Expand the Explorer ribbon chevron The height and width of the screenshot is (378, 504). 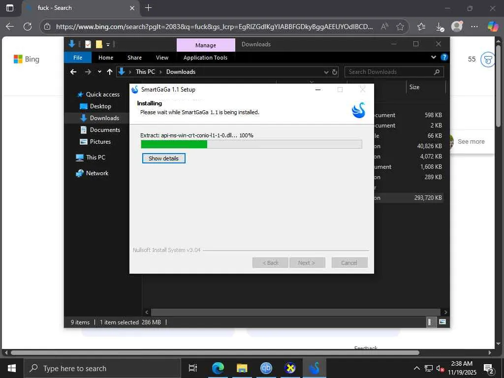(433, 57)
